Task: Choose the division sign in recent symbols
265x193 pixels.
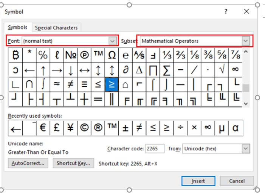Action: [180, 128]
